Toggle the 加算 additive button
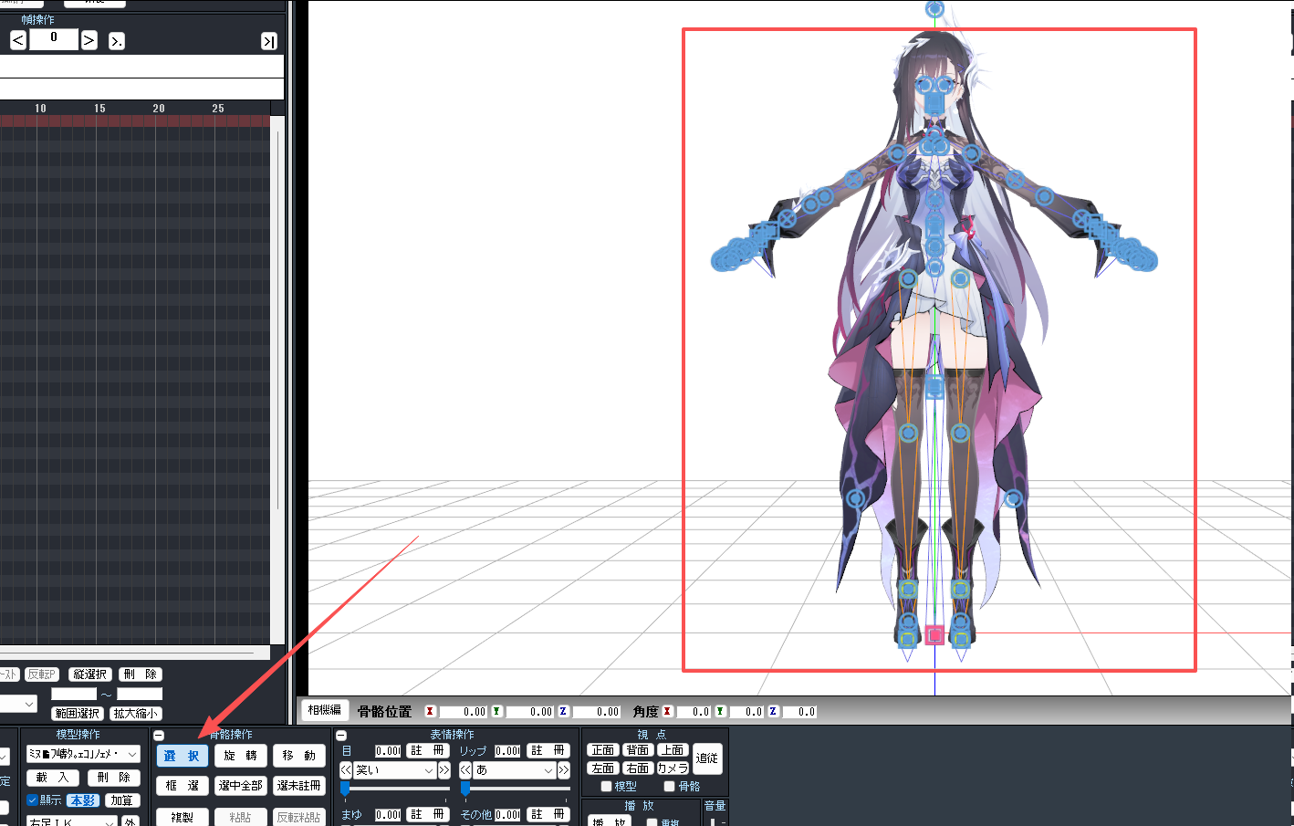This screenshot has width=1294, height=826. coord(122,800)
